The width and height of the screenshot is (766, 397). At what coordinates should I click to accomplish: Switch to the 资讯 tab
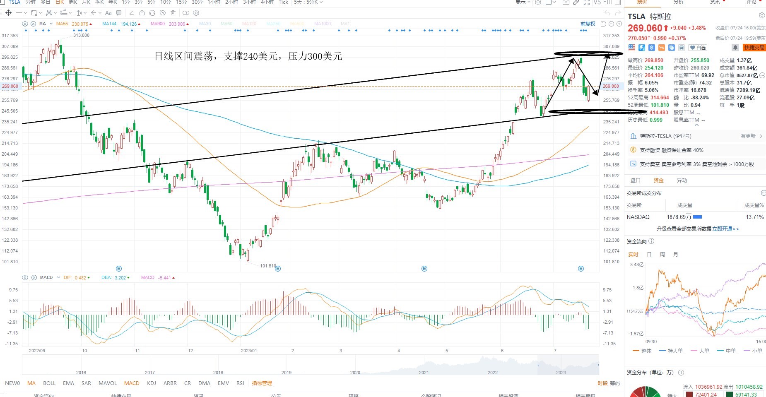click(x=715, y=2)
